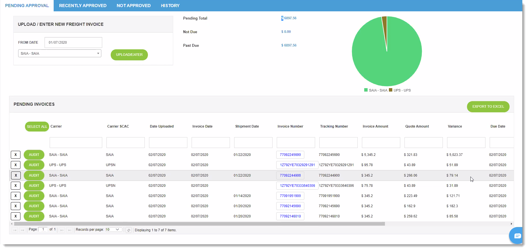
Task: Click the Upload/Enter button
Action: pos(129,55)
